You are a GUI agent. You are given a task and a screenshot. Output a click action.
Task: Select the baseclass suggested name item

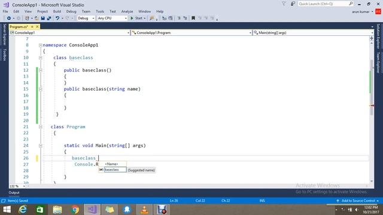coord(115,170)
